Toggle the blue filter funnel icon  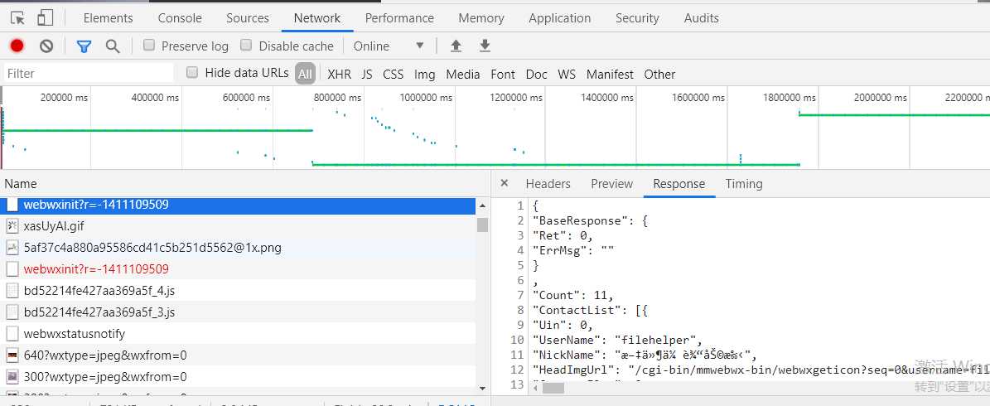tap(84, 46)
